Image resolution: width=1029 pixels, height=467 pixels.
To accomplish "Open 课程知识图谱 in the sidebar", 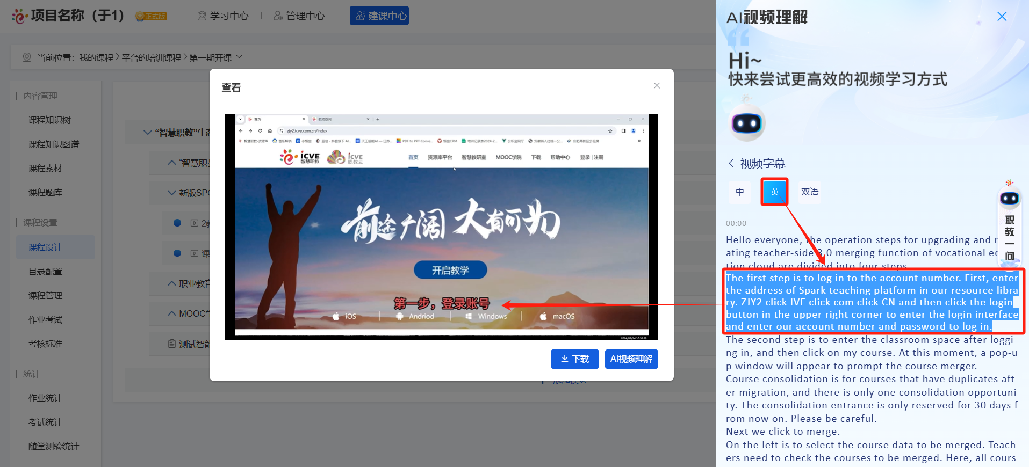I will 54,144.
